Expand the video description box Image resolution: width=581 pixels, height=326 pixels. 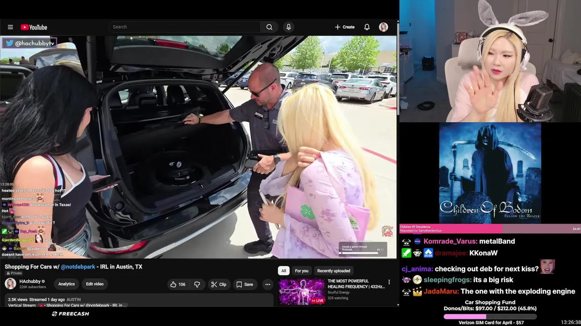click(139, 301)
